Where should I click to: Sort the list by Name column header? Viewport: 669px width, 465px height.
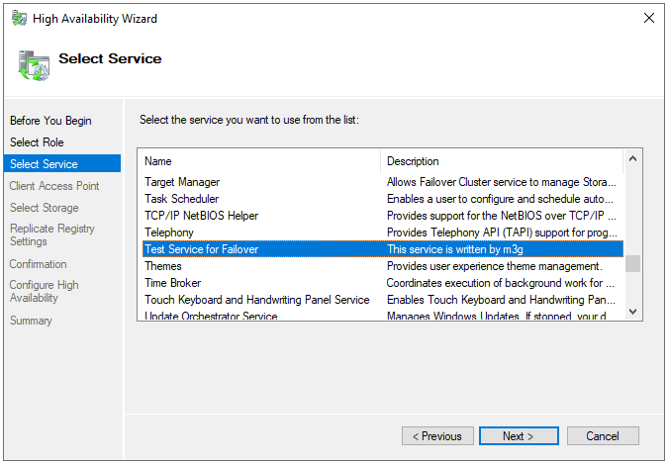[260, 161]
